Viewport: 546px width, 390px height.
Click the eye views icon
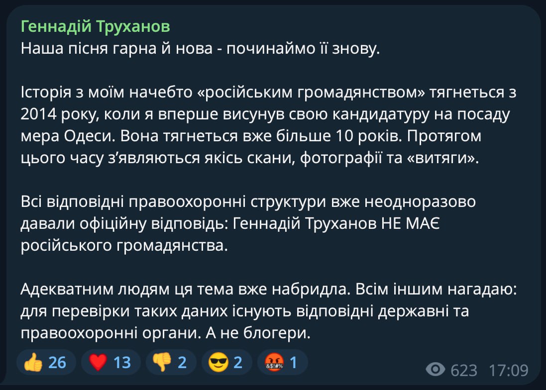tap(436, 370)
